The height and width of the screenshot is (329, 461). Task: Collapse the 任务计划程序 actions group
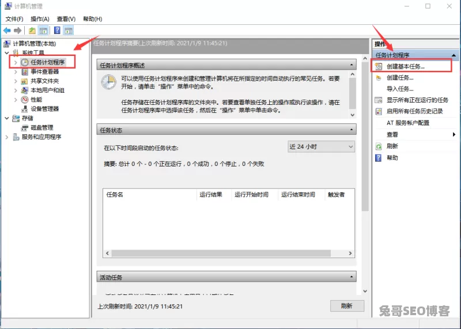coord(454,55)
